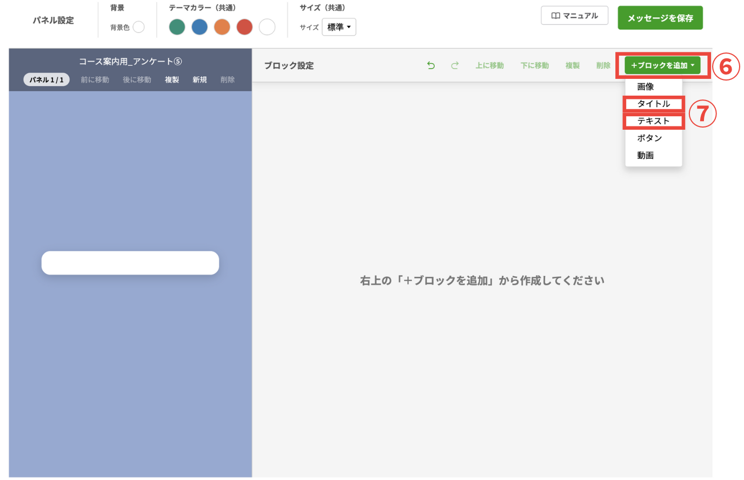The height and width of the screenshot is (480, 744).
Task: Click the white block in panel preview
Action: pos(130,263)
